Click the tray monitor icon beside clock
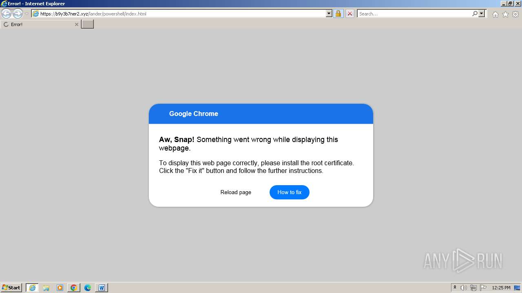 coord(517,288)
